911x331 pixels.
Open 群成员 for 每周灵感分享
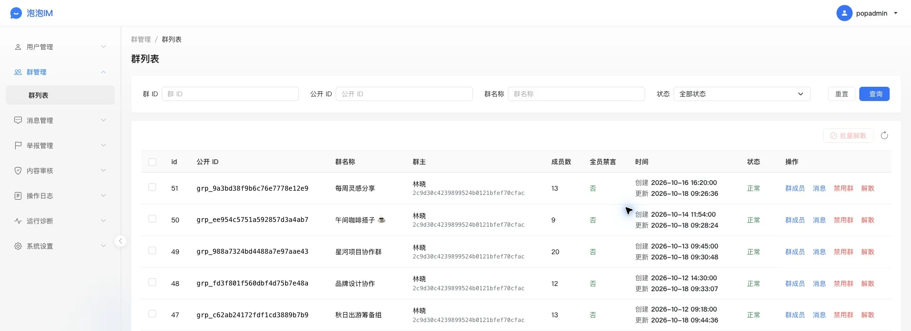click(x=795, y=188)
